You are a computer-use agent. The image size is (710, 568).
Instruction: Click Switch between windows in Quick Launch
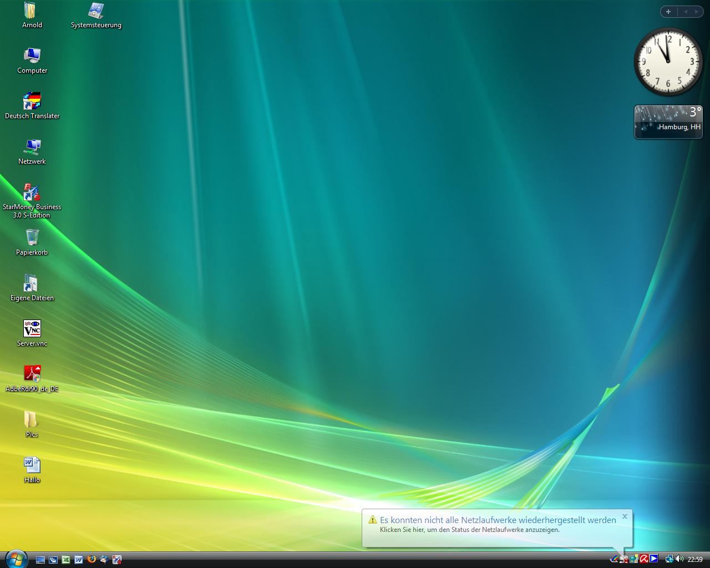[x=53, y=560]
